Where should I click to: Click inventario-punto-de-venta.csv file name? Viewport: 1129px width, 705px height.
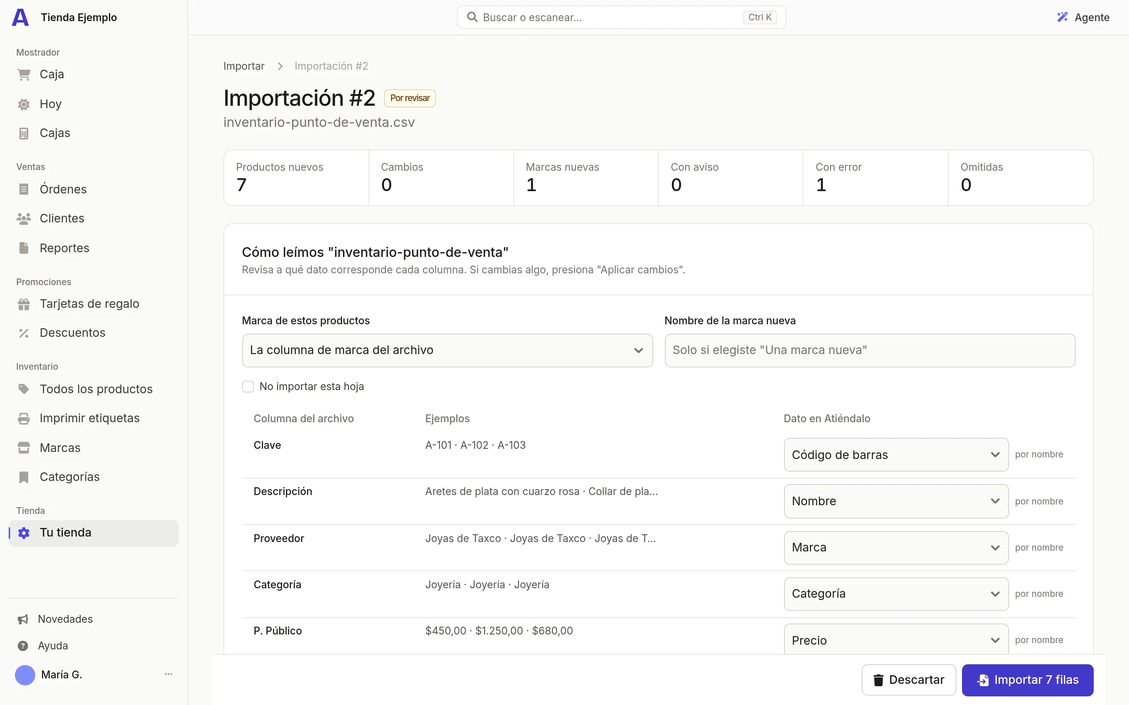(319, 122)
